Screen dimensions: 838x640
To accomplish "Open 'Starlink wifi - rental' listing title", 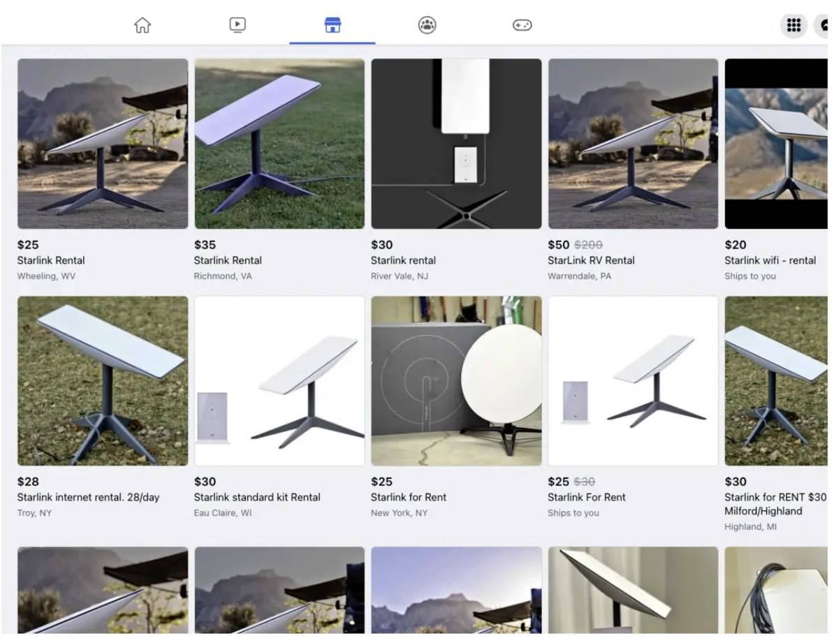I will (770, 260).
